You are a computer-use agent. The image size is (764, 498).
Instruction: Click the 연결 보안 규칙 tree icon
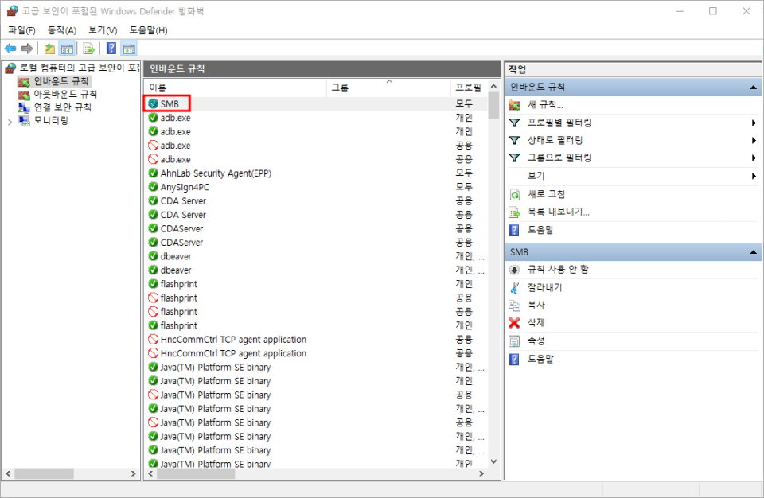click(x=25, y=107)
